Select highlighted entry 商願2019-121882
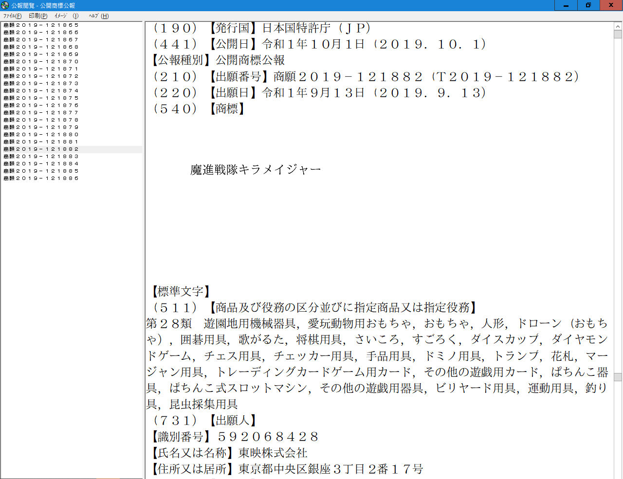The image size is (623, 479). click(72, 149)
